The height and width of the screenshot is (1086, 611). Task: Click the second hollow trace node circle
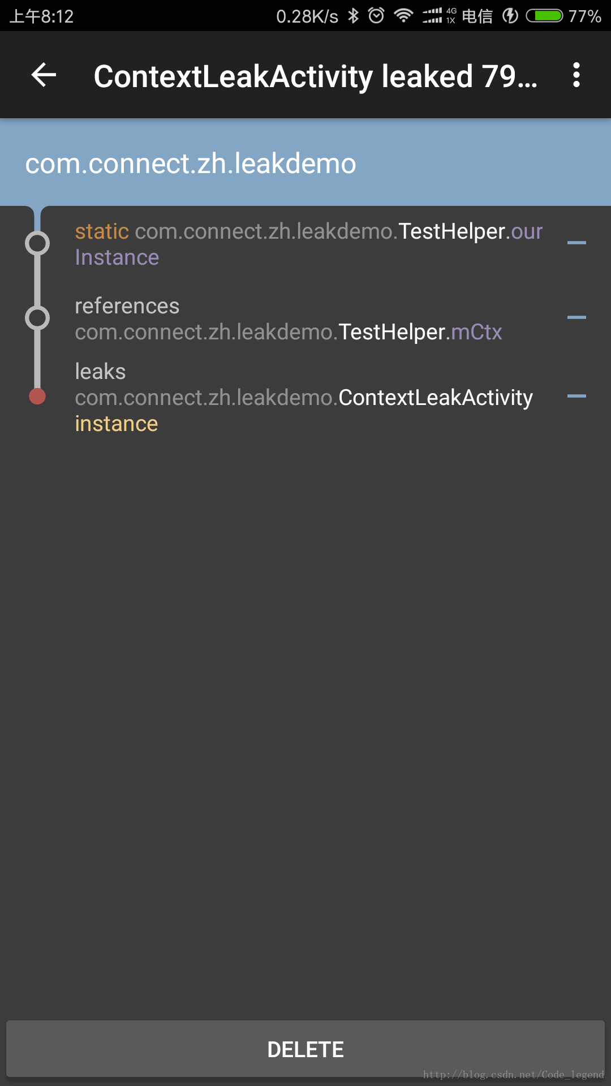tap(37, 318)
